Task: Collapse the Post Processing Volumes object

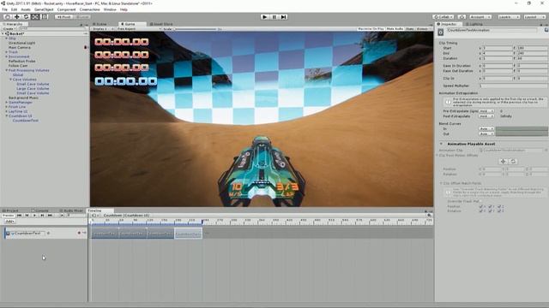Action: (x=6, y=70)
